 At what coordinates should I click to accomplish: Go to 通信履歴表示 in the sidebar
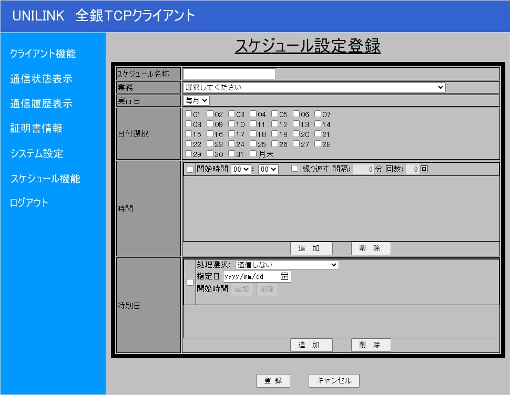[41, 103]
